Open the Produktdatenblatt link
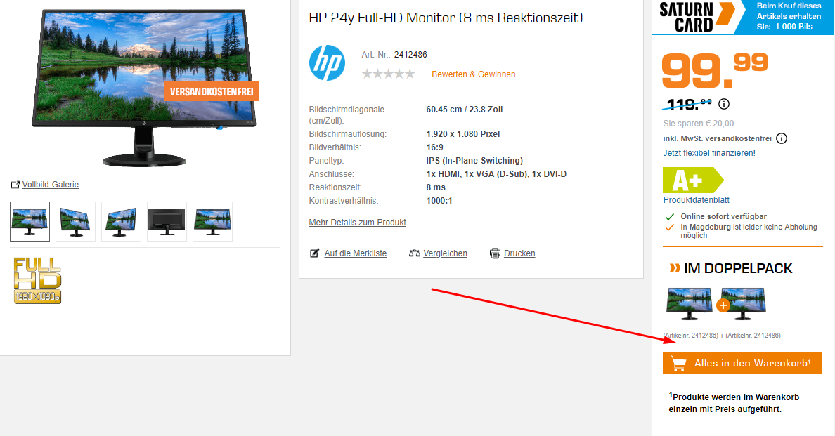 (x=697, y=198)
